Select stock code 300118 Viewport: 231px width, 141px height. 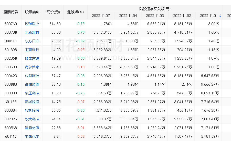coord(11,41)
